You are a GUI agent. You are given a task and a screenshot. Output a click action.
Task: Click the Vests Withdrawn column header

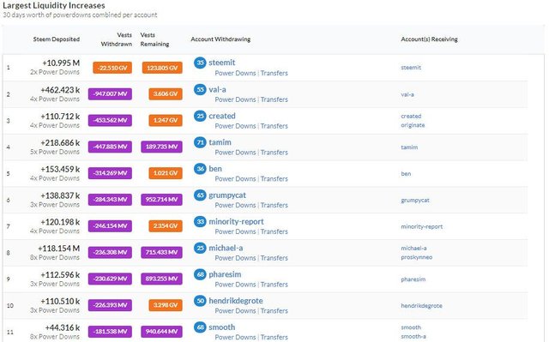[117, 39]
